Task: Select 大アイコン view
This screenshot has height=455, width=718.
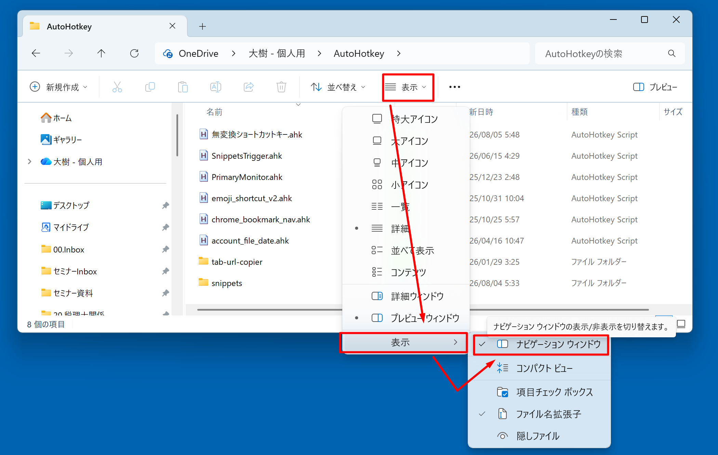Action: click(406, 141)
